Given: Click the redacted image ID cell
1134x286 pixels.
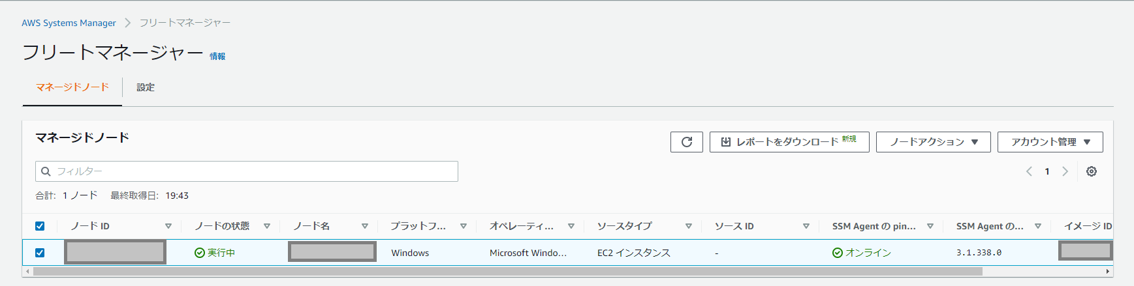Looking at the screenshot, I should 1085,251.
